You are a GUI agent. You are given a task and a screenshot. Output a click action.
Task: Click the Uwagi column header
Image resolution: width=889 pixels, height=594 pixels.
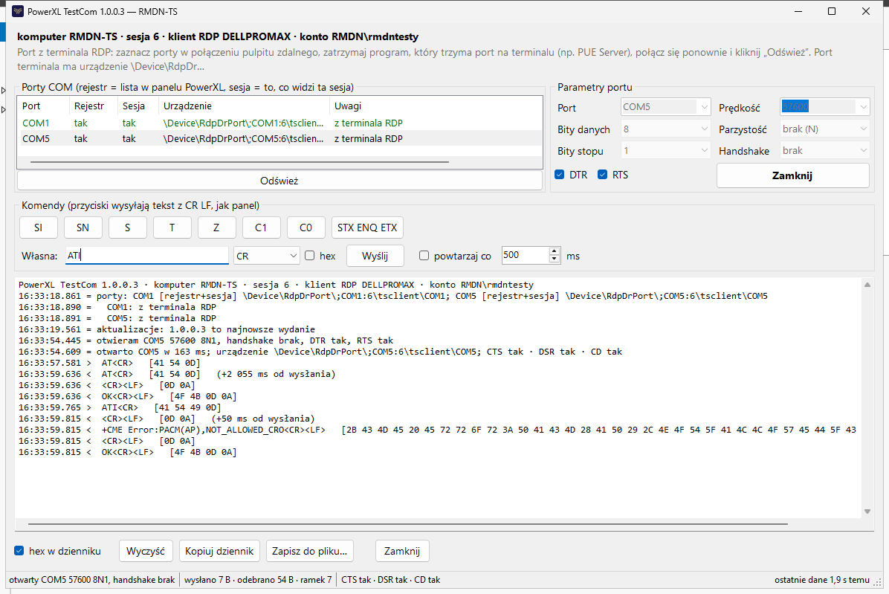(436, 106)
